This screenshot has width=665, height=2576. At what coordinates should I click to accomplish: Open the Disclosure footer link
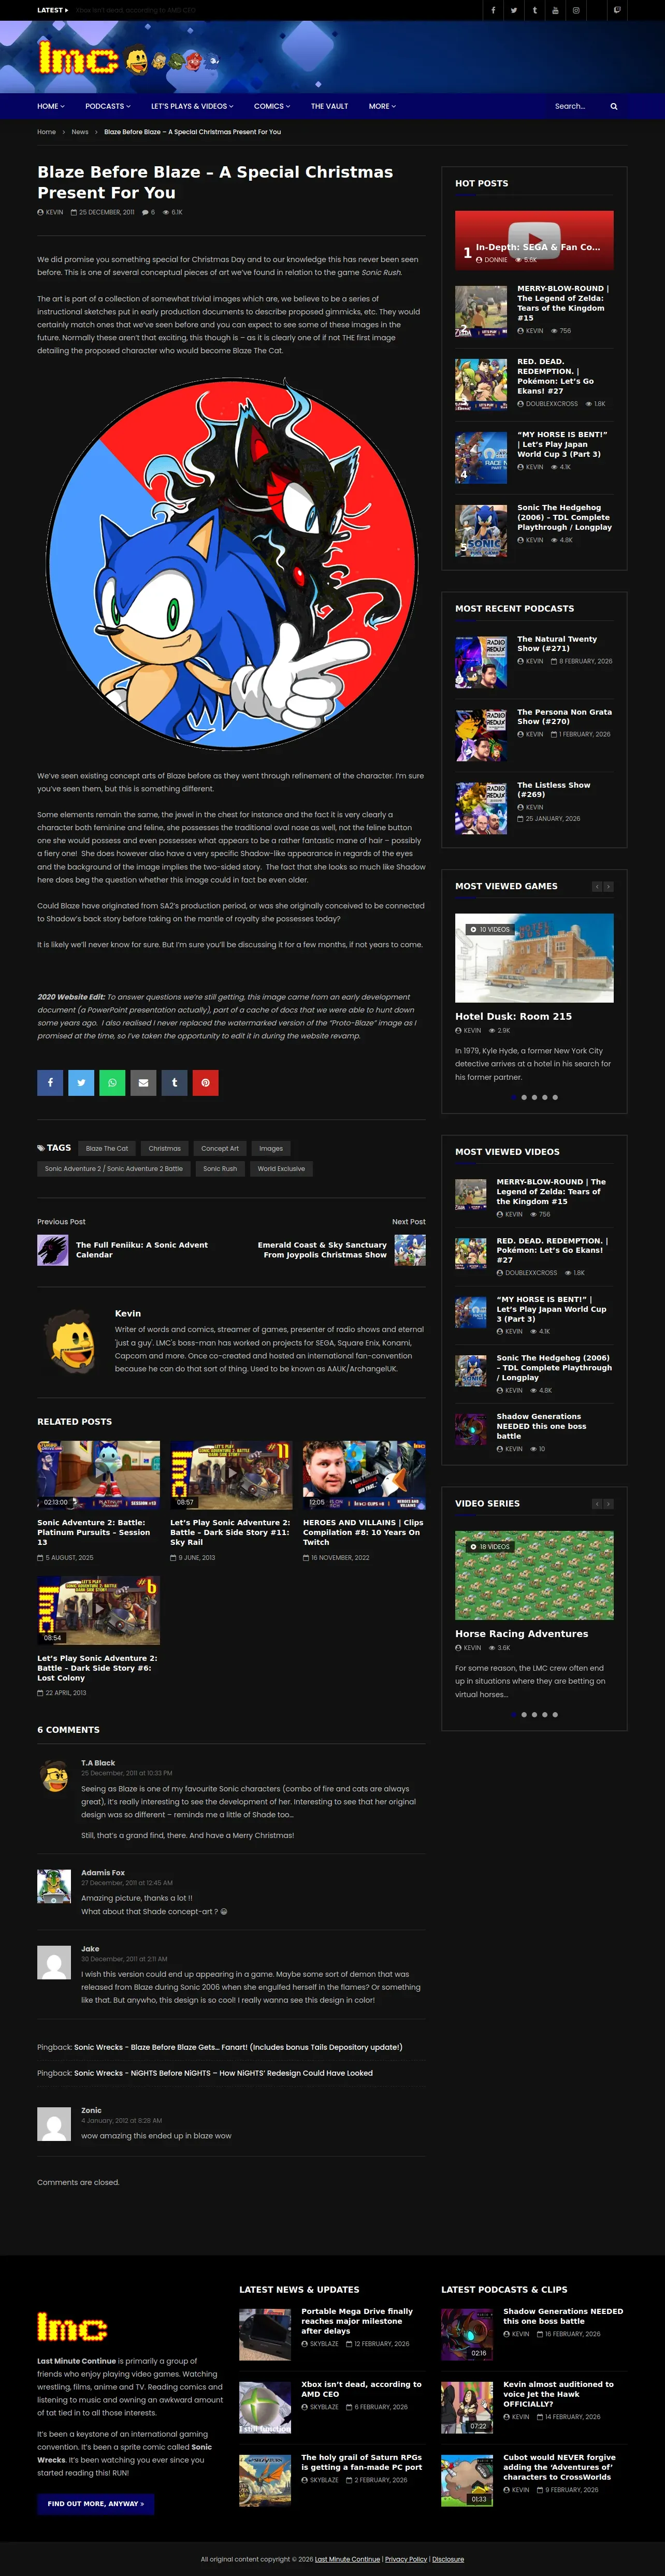point(448,2559)
